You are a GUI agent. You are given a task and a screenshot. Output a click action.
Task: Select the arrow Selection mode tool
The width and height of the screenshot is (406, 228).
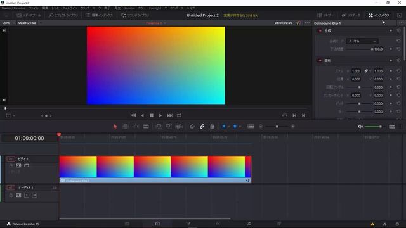click(x=115, y=127)
